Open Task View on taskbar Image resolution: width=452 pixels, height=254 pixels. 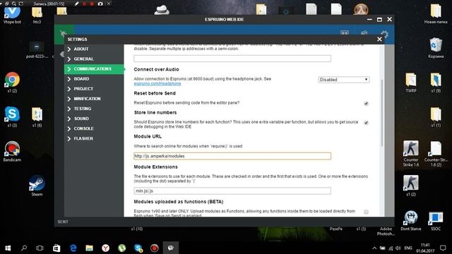(40, 248)
